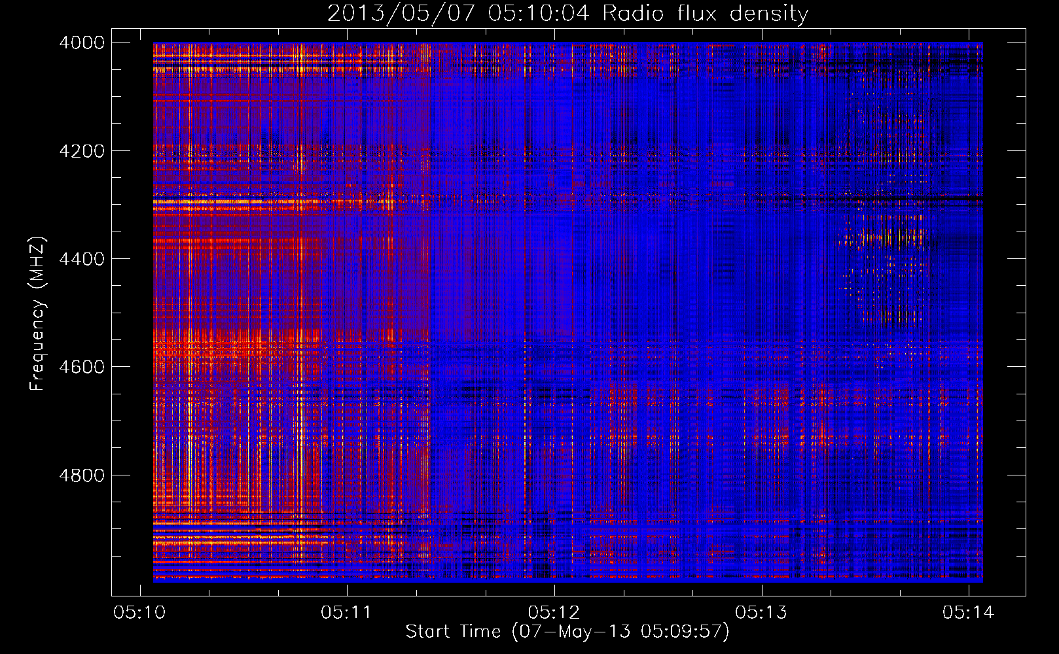This screenshot has width=1059, height=654.
Task: Click the 05:13 time axis label
Action: click(761, 613)
